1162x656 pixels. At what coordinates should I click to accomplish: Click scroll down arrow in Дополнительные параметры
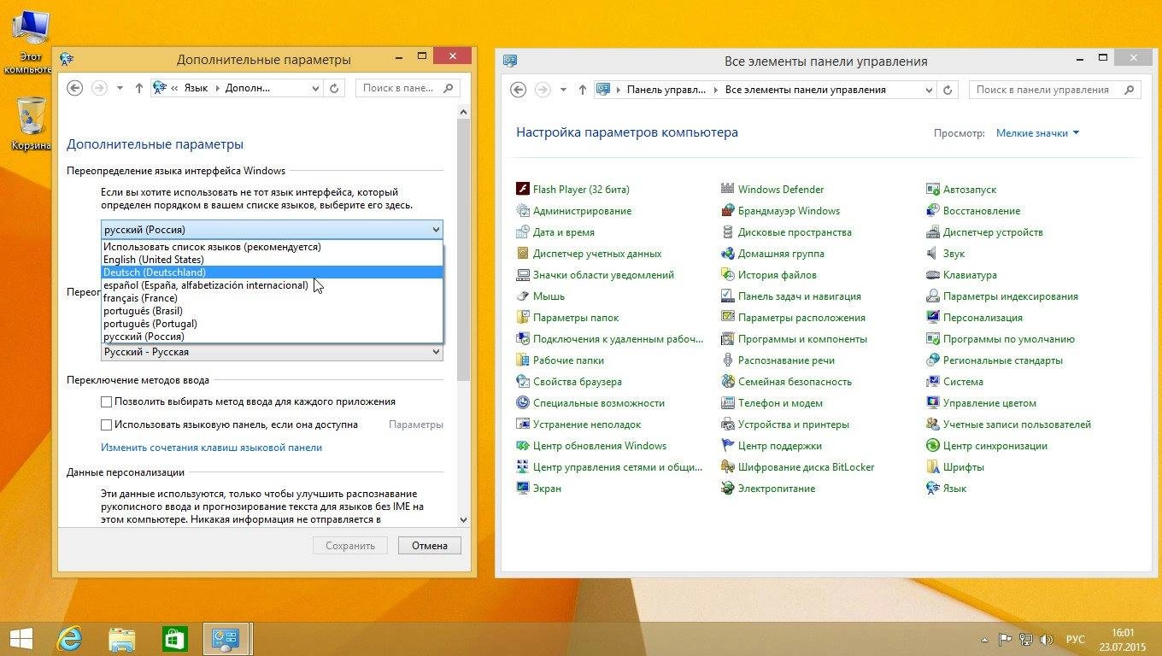(463, 519)
